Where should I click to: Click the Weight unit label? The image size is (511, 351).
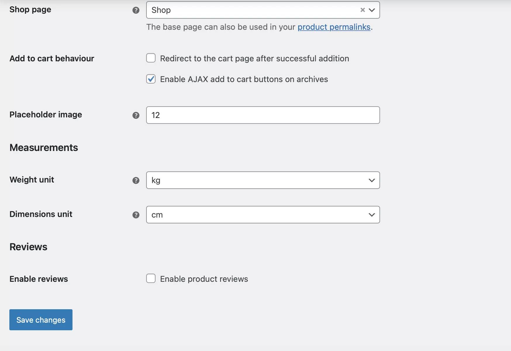[x=32, y=180]
